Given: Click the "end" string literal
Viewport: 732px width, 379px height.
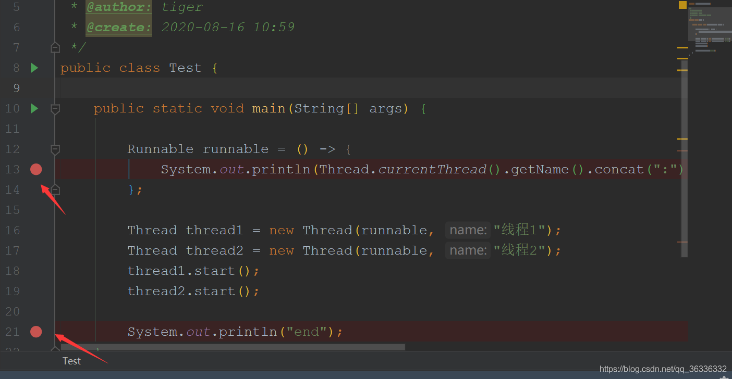Looking at the screenshot, I should (x=307, y=332).
